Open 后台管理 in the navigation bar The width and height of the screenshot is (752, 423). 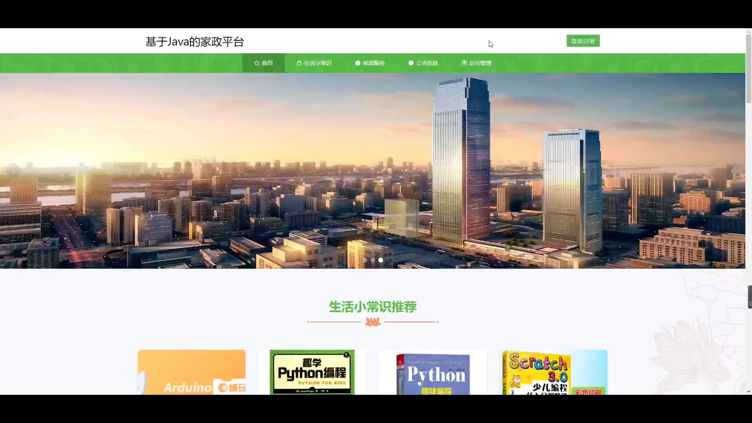(476, 63)
